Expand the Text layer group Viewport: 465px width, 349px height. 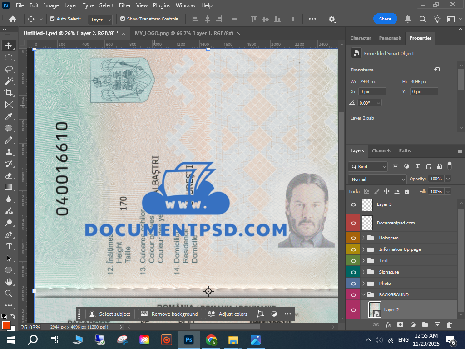[x=364, y=261]
